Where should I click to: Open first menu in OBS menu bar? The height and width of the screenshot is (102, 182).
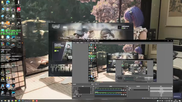pos(74,43)
